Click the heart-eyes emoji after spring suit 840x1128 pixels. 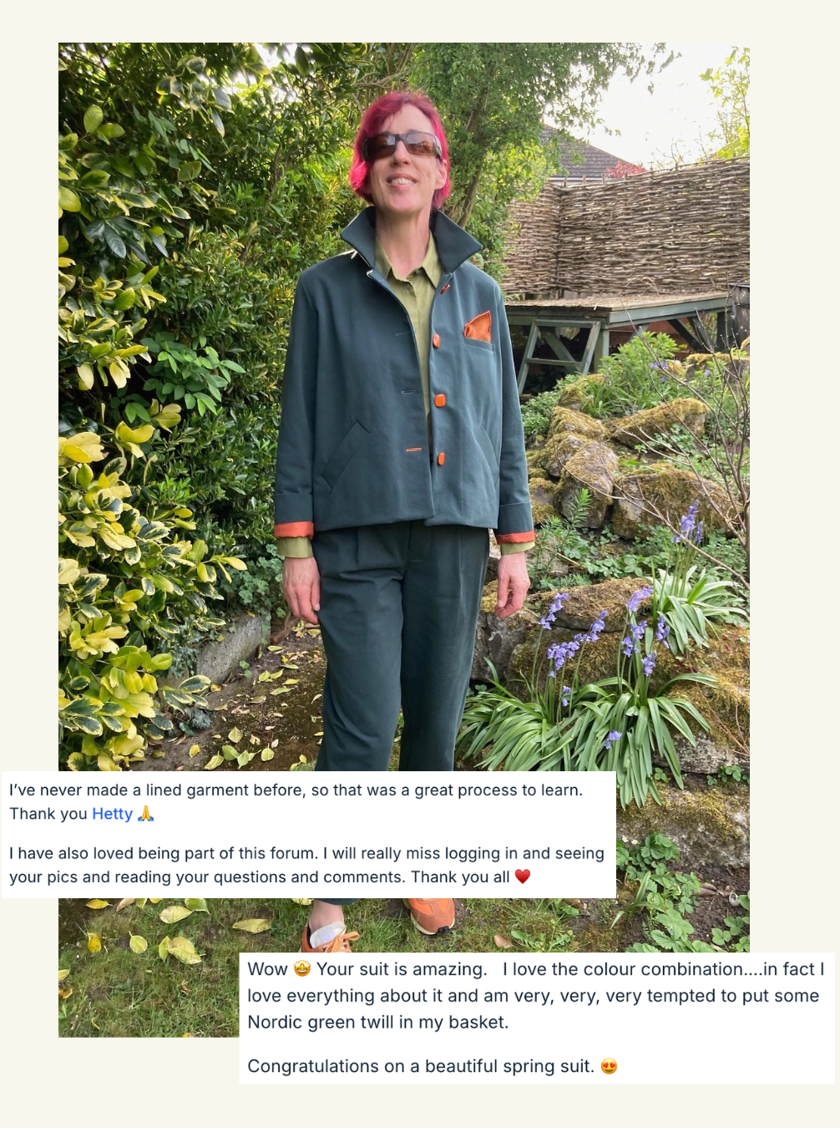click(x=609, y=1066)
